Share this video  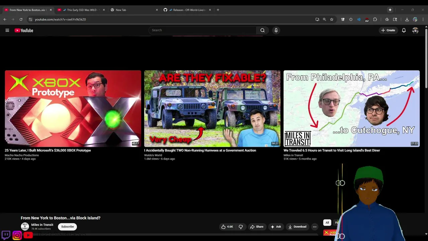tap(257, 227)
